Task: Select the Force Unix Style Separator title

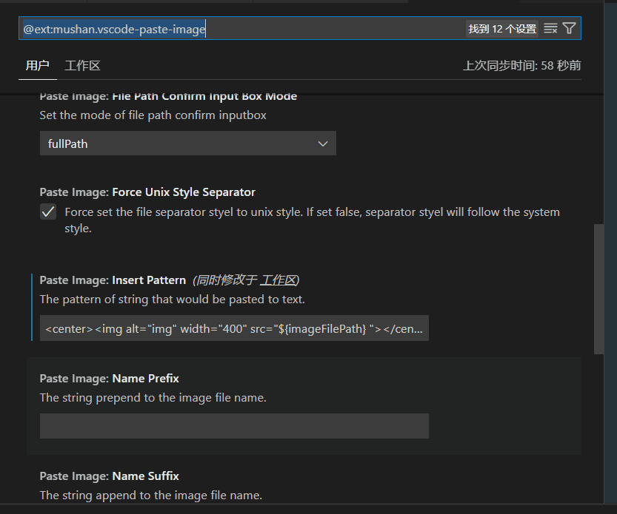Action: (x=147, y=192)
